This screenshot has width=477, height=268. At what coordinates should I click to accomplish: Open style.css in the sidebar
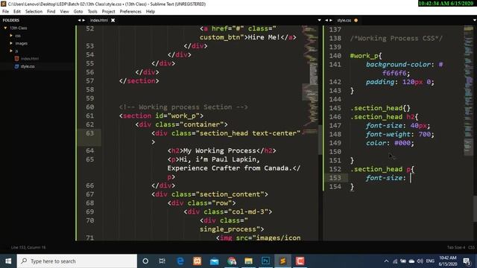(x=28, y=66)
